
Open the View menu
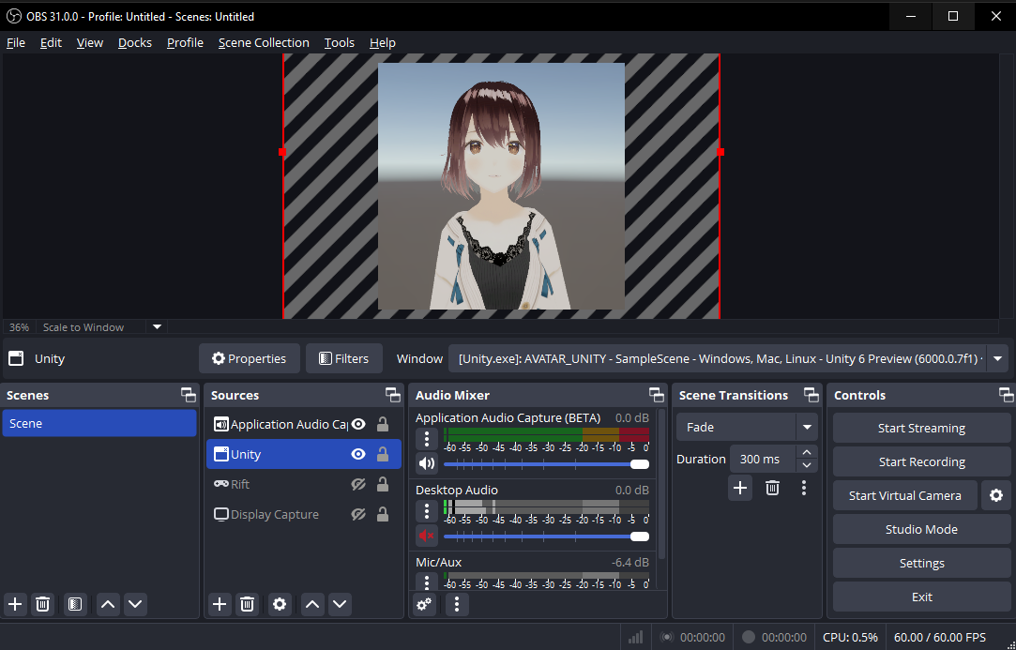[89, 43]
